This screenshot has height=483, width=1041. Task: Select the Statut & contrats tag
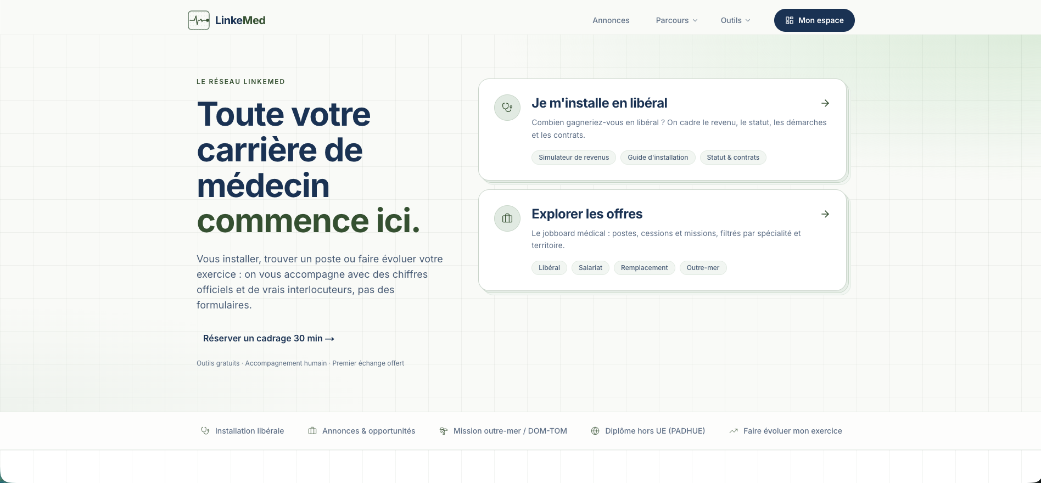[x=733, y=158]
